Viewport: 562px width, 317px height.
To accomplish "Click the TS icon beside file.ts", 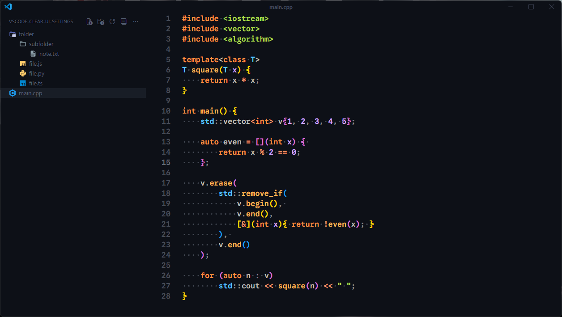I will (x=23, y=83).
